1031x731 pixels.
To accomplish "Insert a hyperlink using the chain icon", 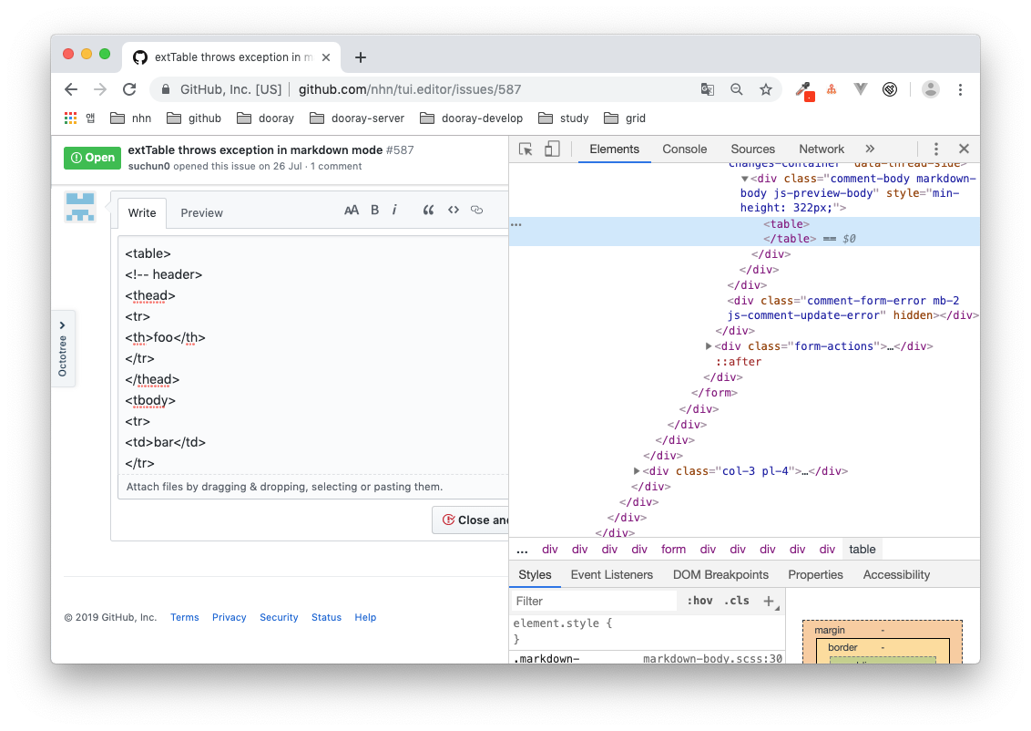I will coord(476,210).
